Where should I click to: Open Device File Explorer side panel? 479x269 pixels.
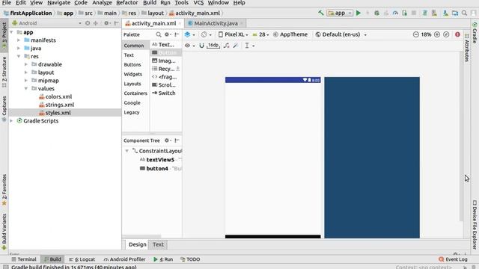point(475,224)
